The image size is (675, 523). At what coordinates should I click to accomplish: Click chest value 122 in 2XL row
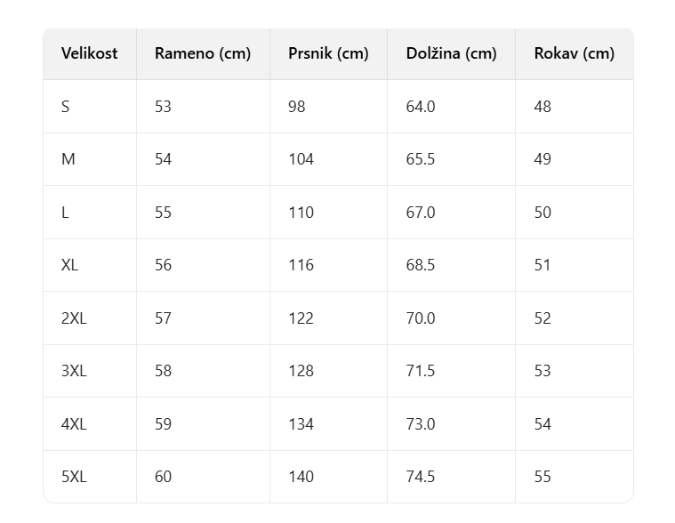301,318
